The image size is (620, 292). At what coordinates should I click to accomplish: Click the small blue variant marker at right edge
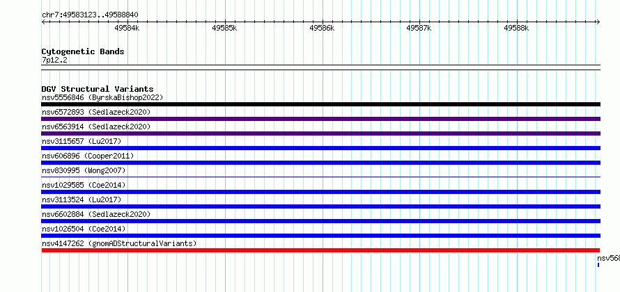[x=598, y=265]
